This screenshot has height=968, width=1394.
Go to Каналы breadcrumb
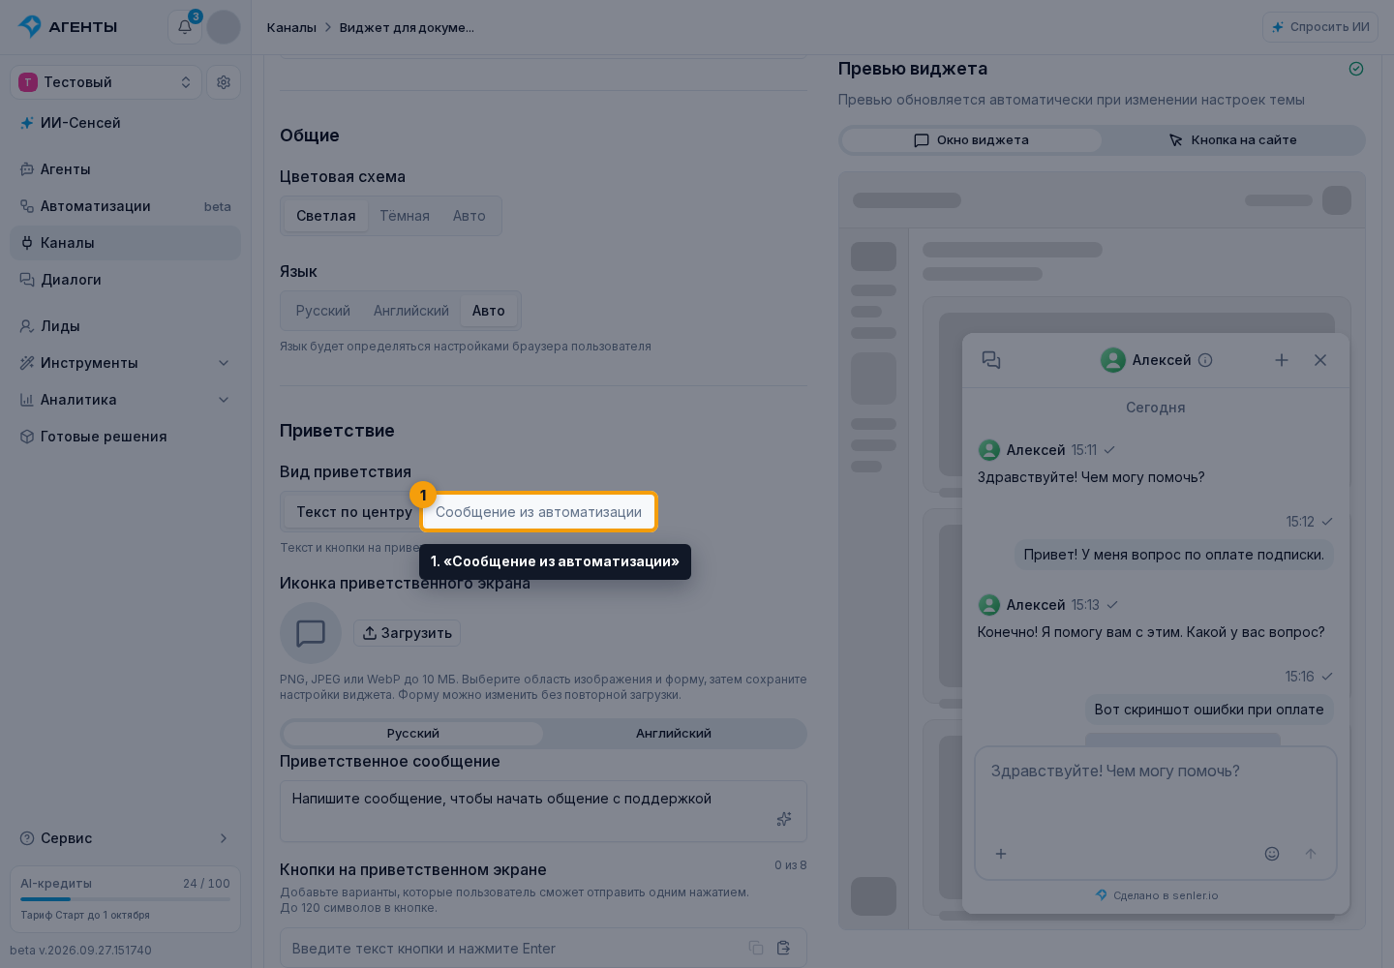tap(291, 27)
